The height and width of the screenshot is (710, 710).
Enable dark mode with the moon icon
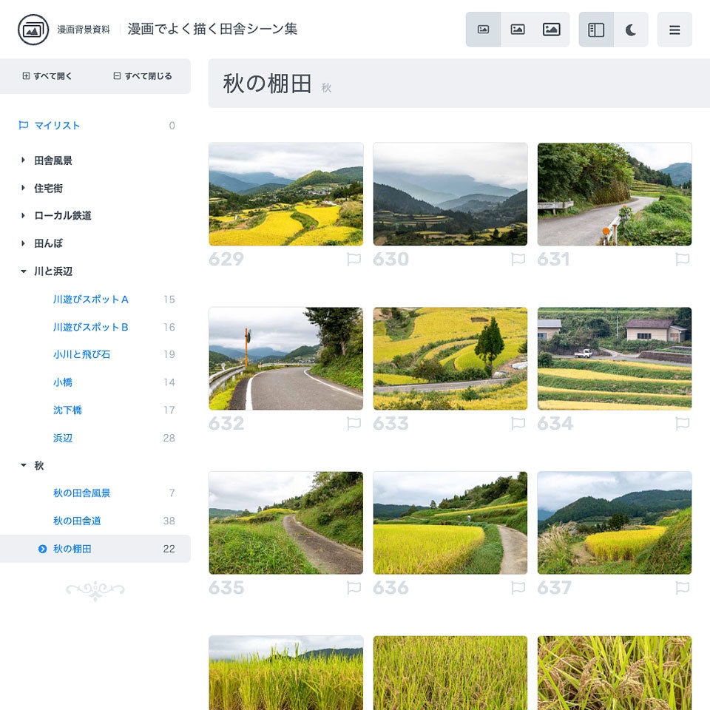(630, 29)
